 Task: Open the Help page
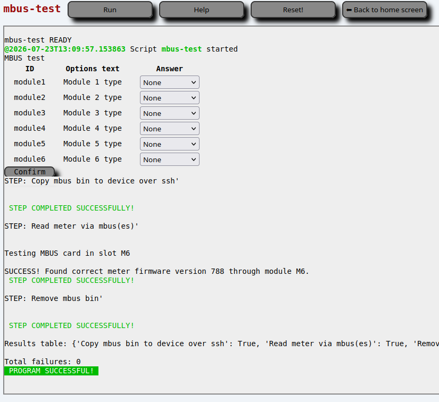(x=202, y=10)
